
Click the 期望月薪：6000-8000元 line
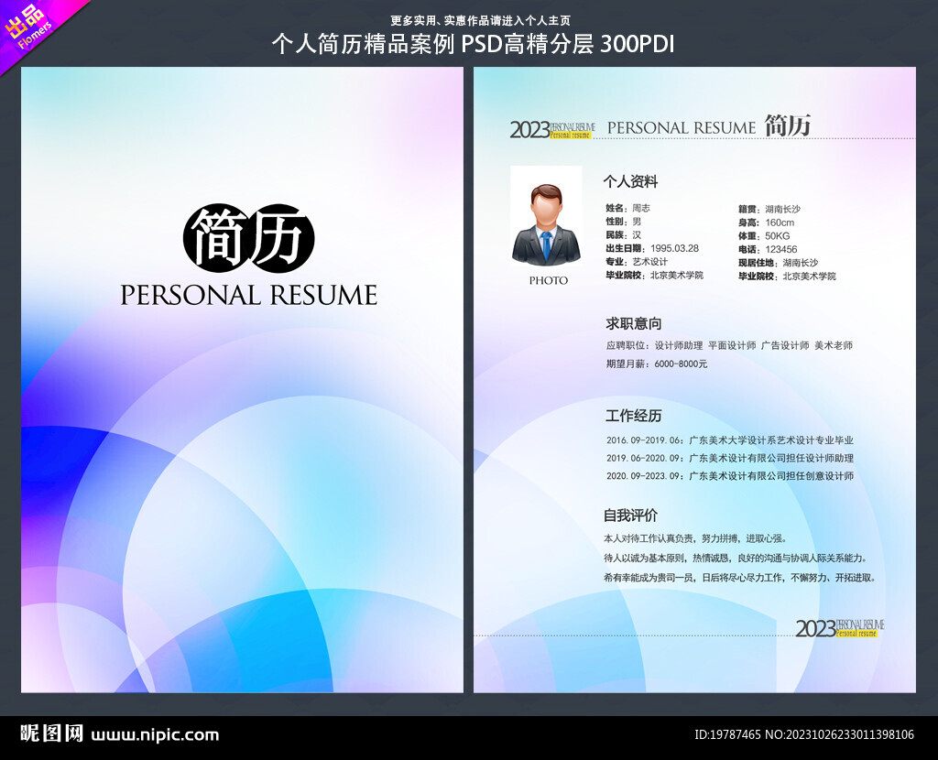pos(656,364)
